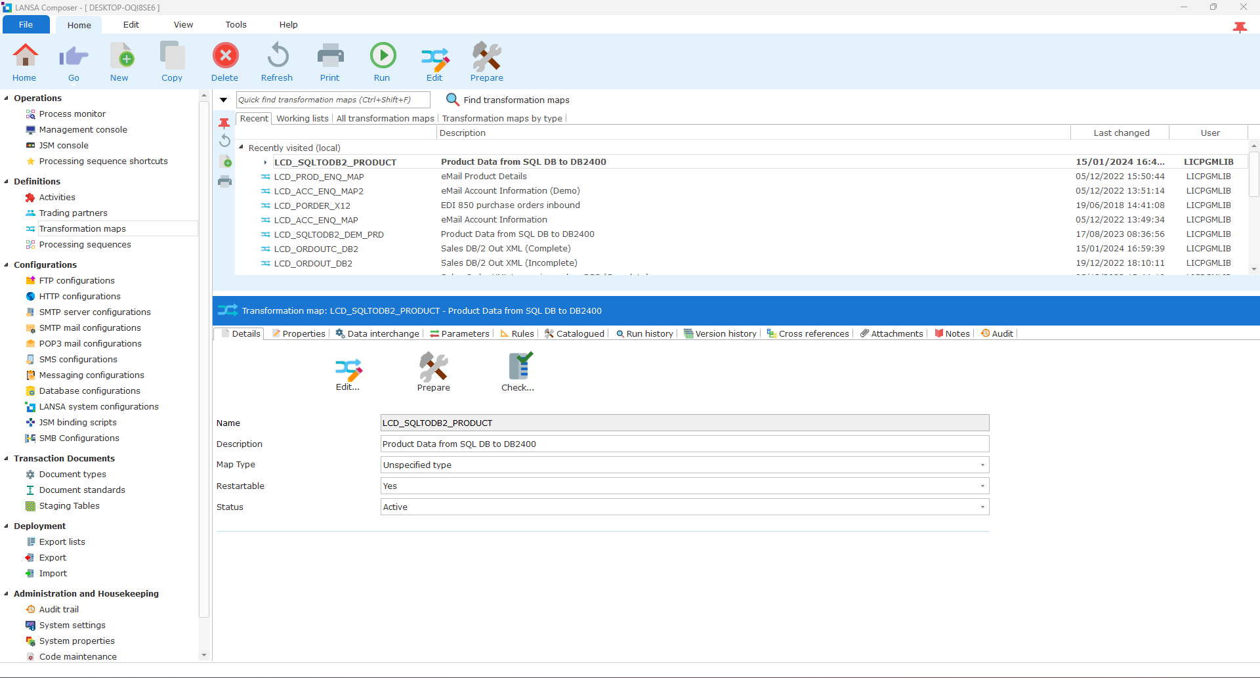
Task: Click the Prepare icon in Details pane
Action: 434,367
